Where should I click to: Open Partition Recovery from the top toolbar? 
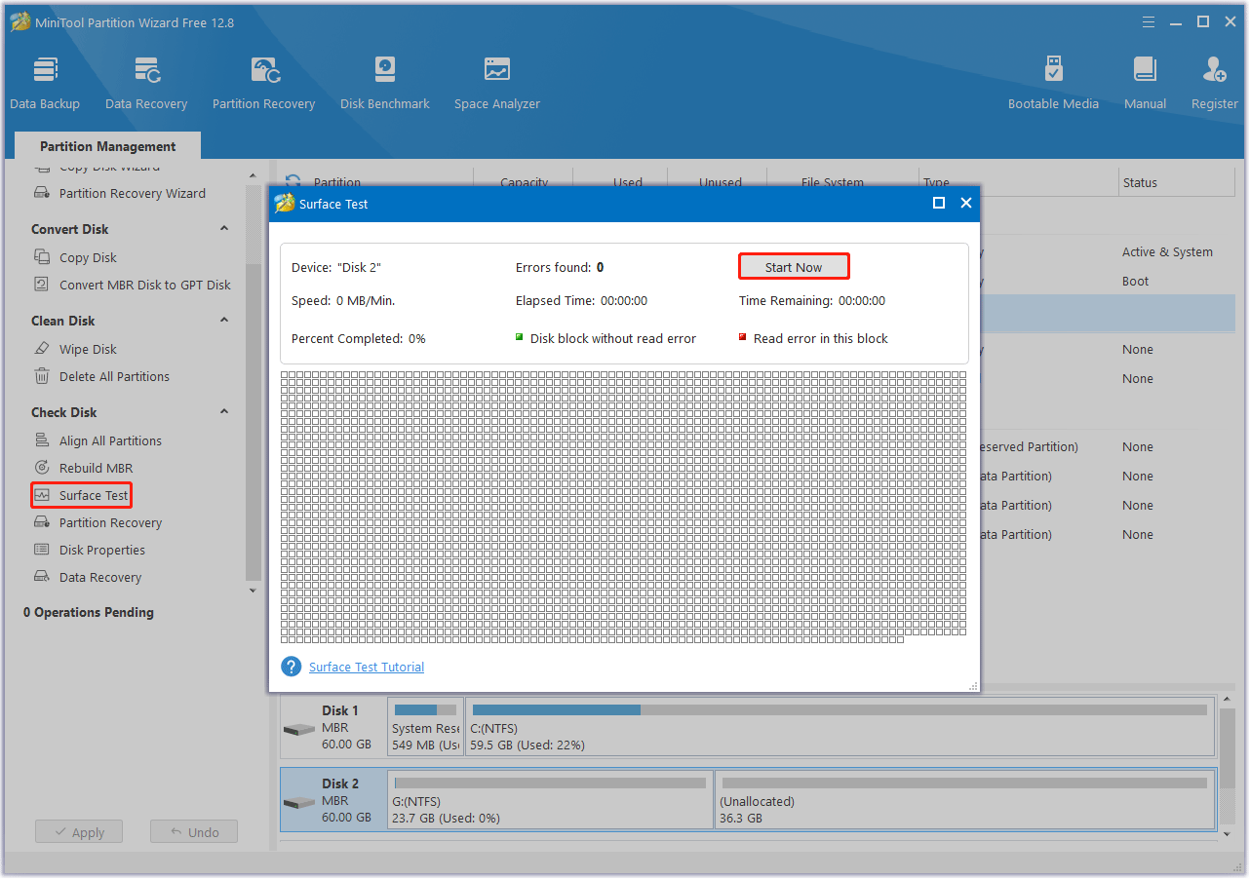(x=263, y=81)
